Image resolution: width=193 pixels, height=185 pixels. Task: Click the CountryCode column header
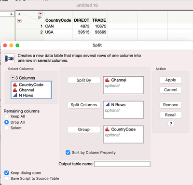coord(58,20)
